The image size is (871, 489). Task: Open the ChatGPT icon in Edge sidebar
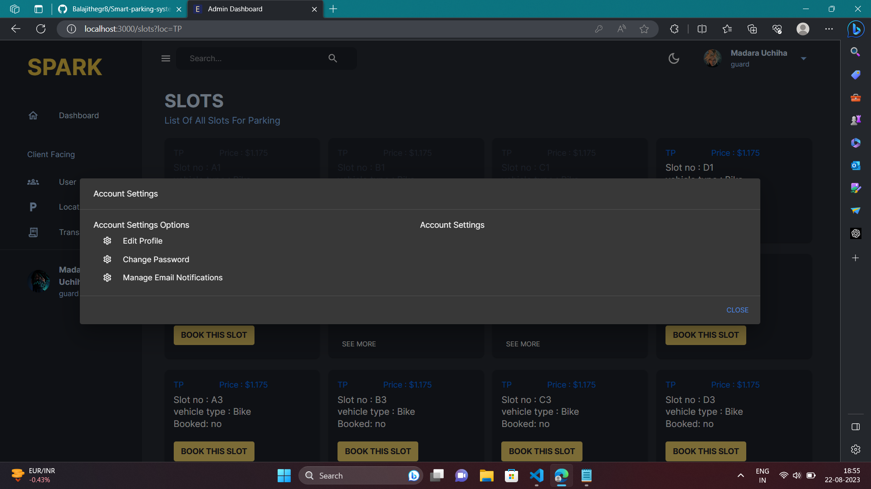(x=856, y=233)
